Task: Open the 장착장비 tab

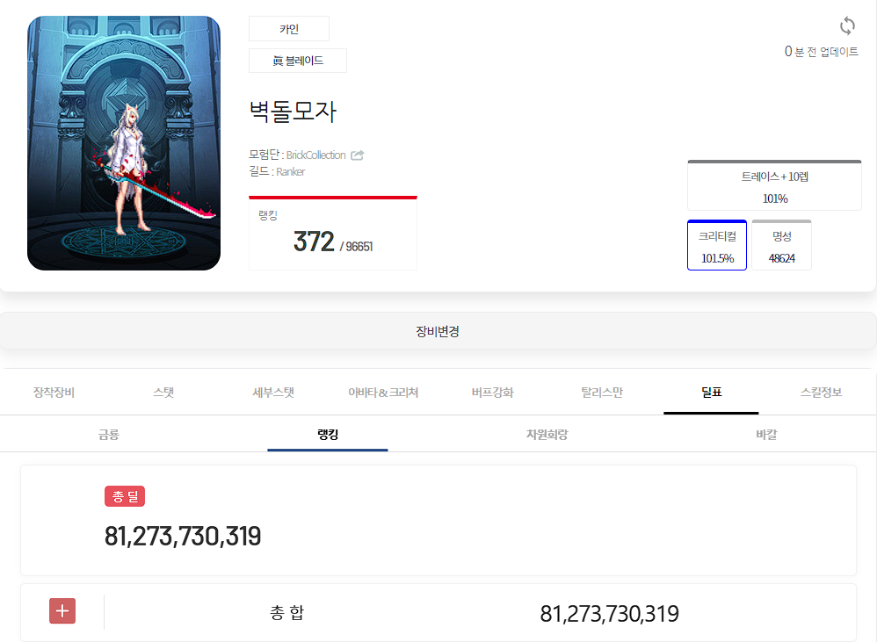Action: pyautogui.click(x=54, y=393)
